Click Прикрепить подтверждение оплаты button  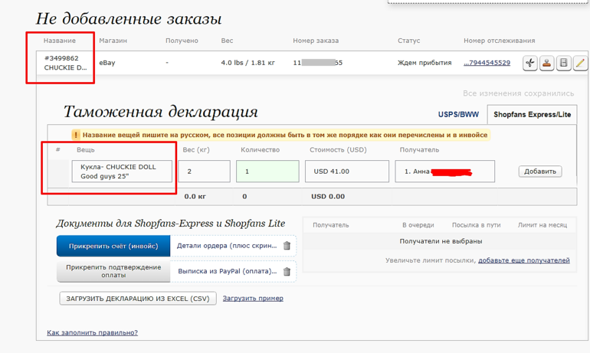click(113, 271)
